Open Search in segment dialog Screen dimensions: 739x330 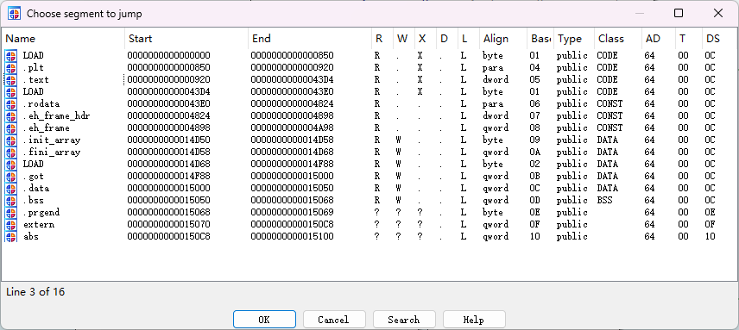pyautogui.click(x=404, y=320)
